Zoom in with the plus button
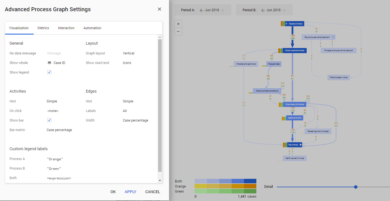The width and height of the screenshot is (390, 201). pos(178,24)
